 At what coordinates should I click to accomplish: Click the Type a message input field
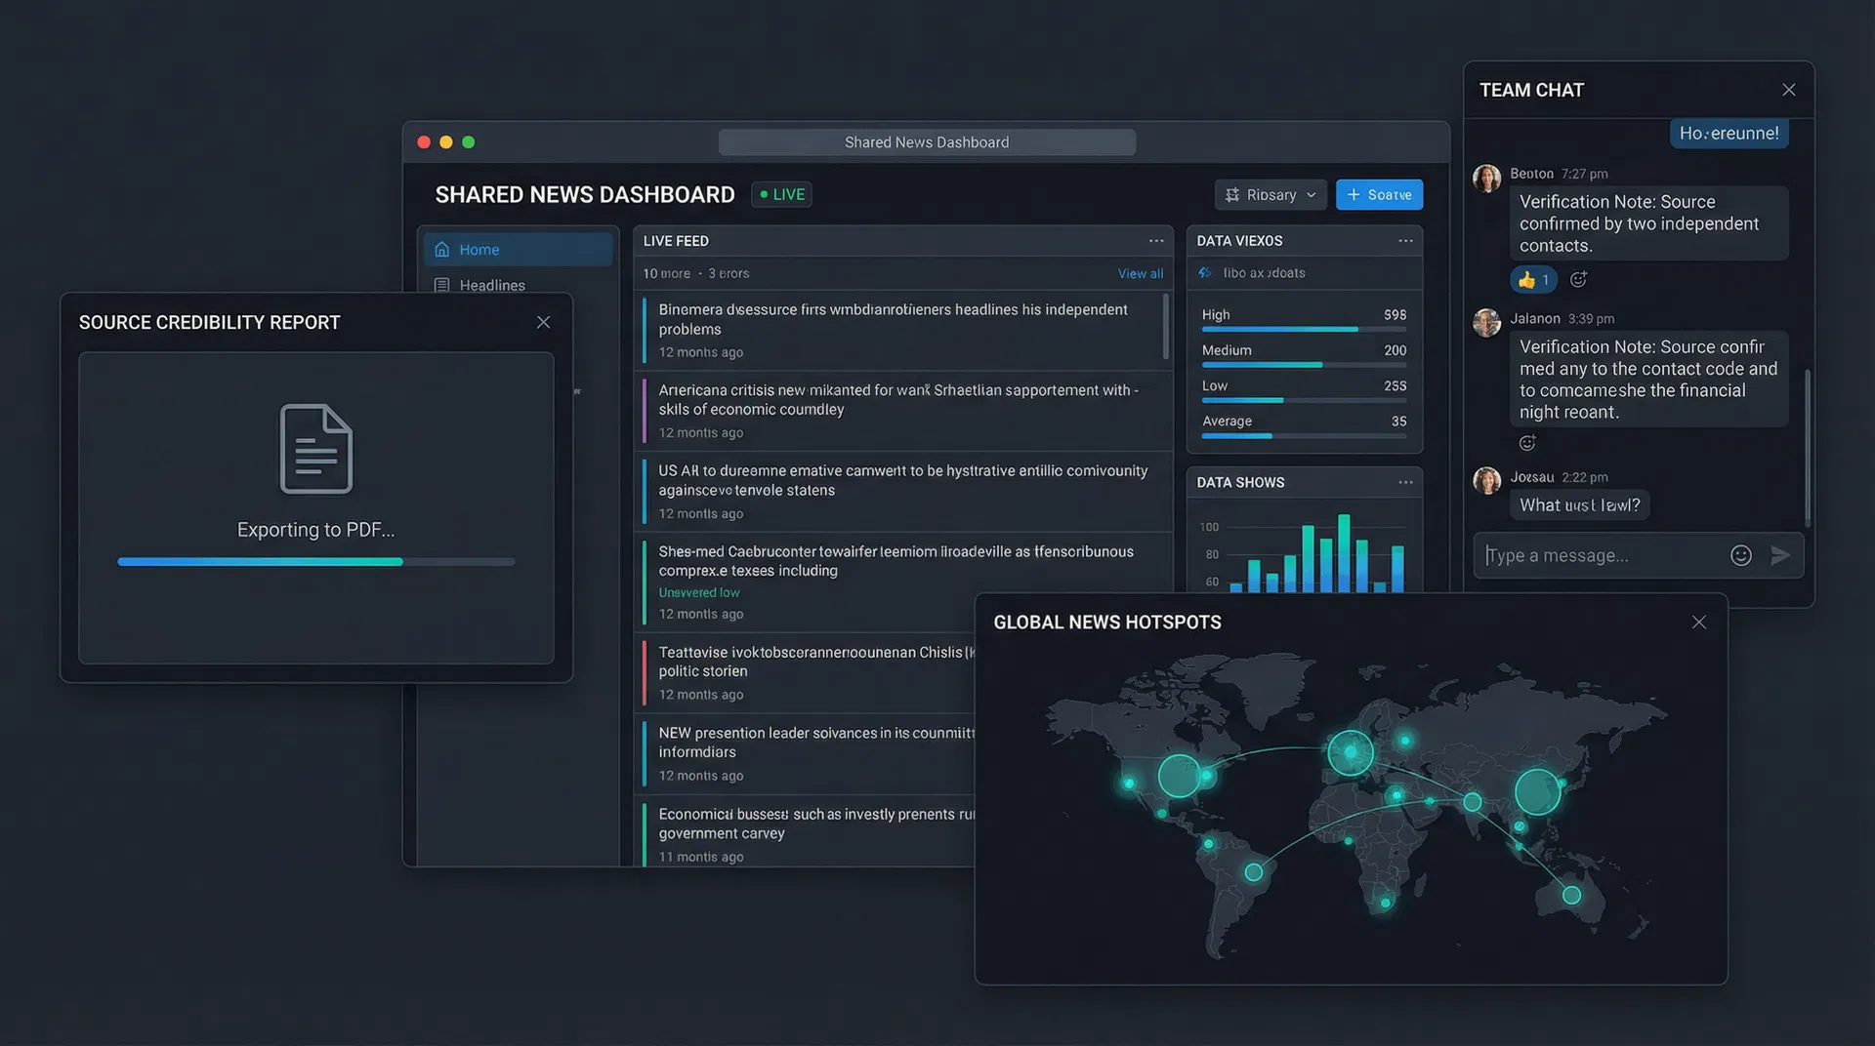[x=1602, y=555]
